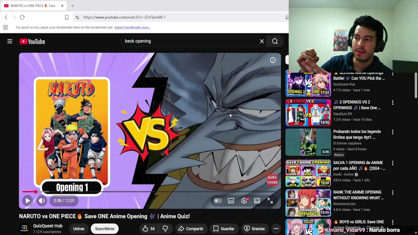Click the page scrollbar on the right

point(416,85)
